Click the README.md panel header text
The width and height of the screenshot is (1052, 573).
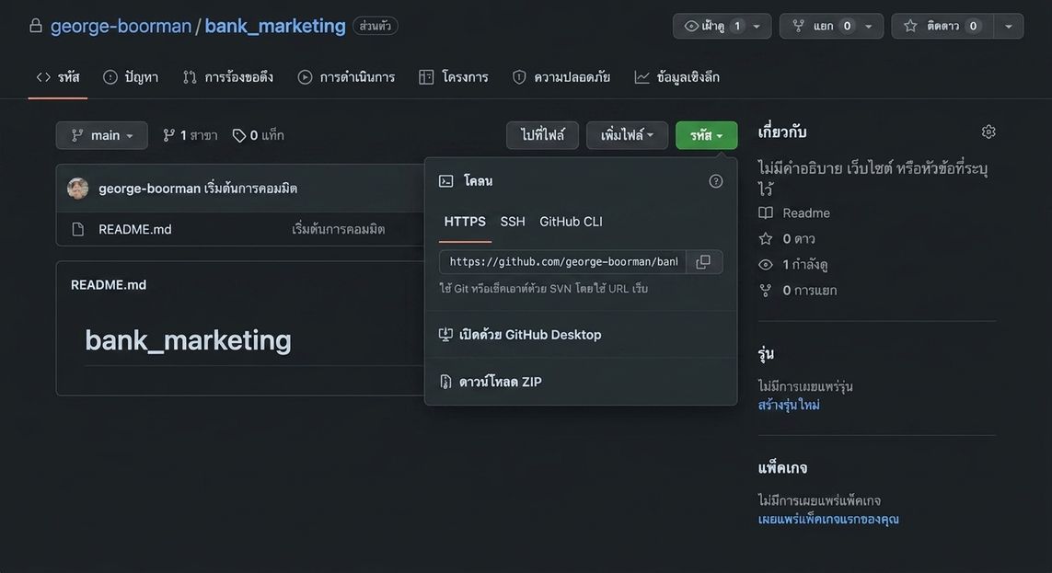point(109,285)
